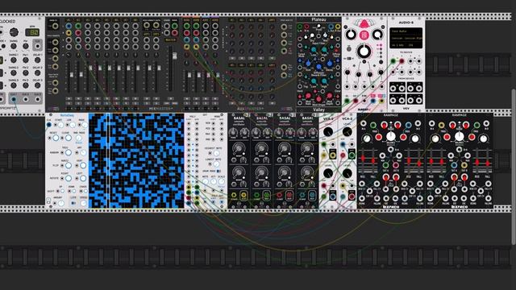
Task: Click Plateau's pink Mod Shape knob
Action: pyautogui.click(x=319, y=99)
